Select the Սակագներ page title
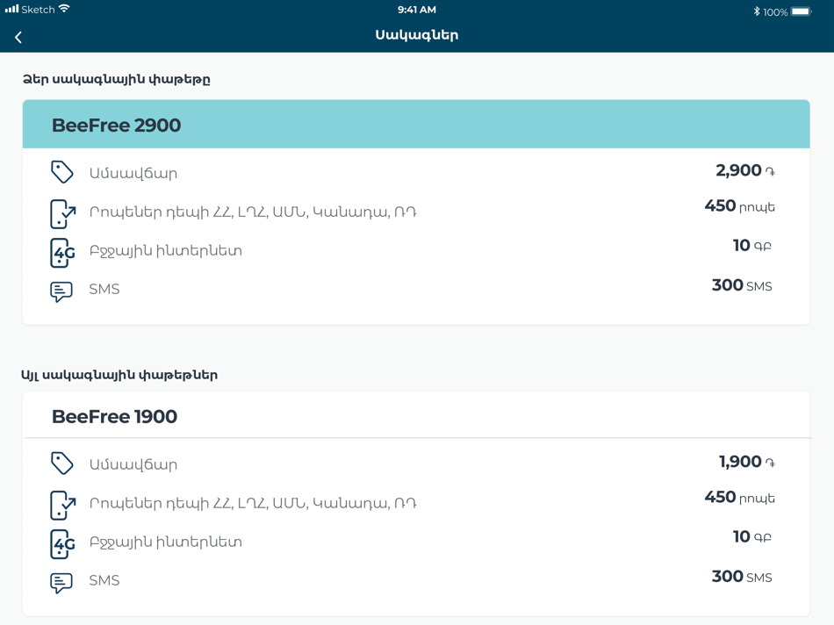This screenshot has height=625, width=834. point(416,35)
